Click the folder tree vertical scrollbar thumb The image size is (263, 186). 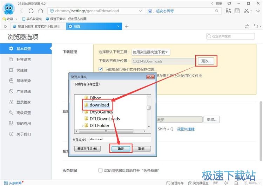pos(149,108)
